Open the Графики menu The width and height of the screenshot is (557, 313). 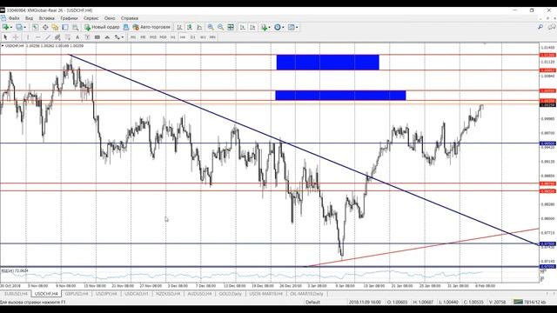(69, 18)
